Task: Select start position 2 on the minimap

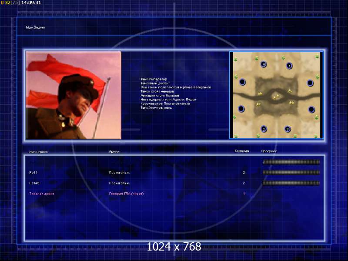Action: click(x=264, y=129)
